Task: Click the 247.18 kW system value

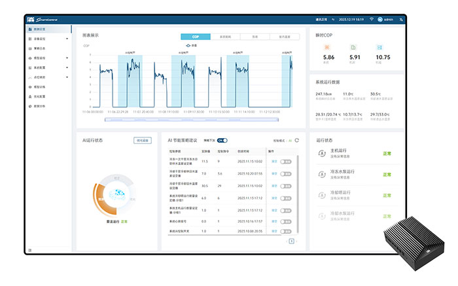Action: click(324, 94)
